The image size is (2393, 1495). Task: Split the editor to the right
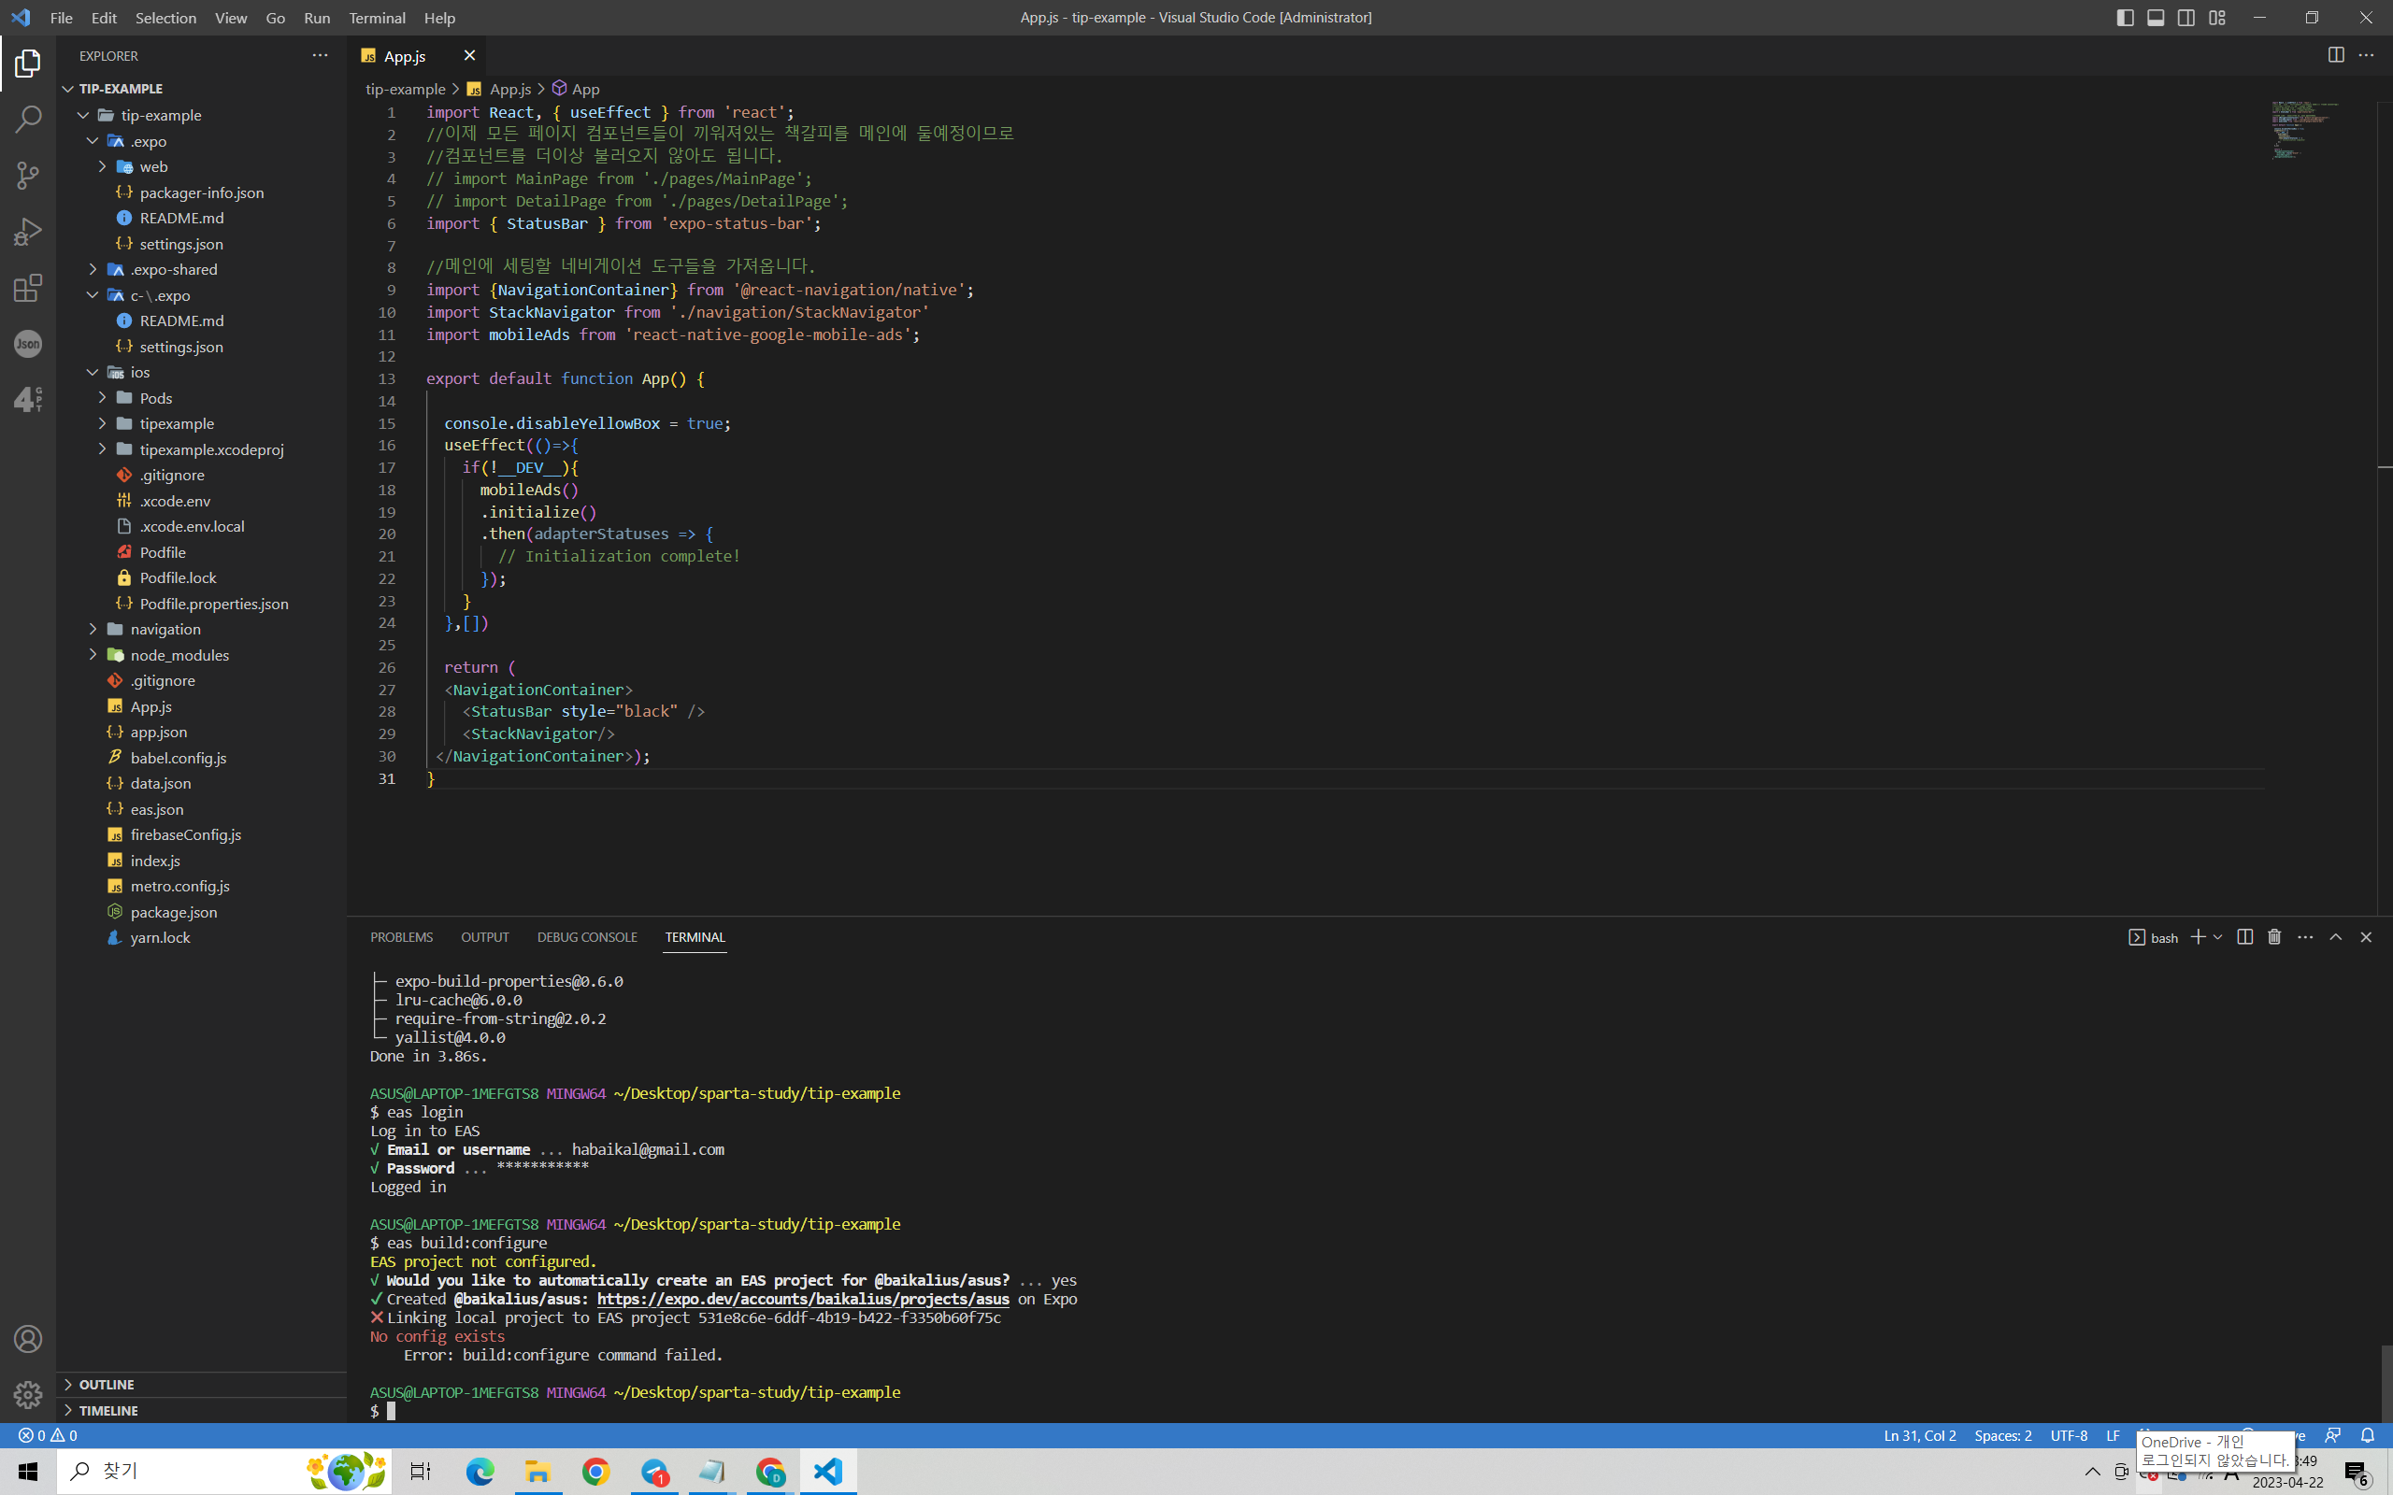pos(2336,55)
